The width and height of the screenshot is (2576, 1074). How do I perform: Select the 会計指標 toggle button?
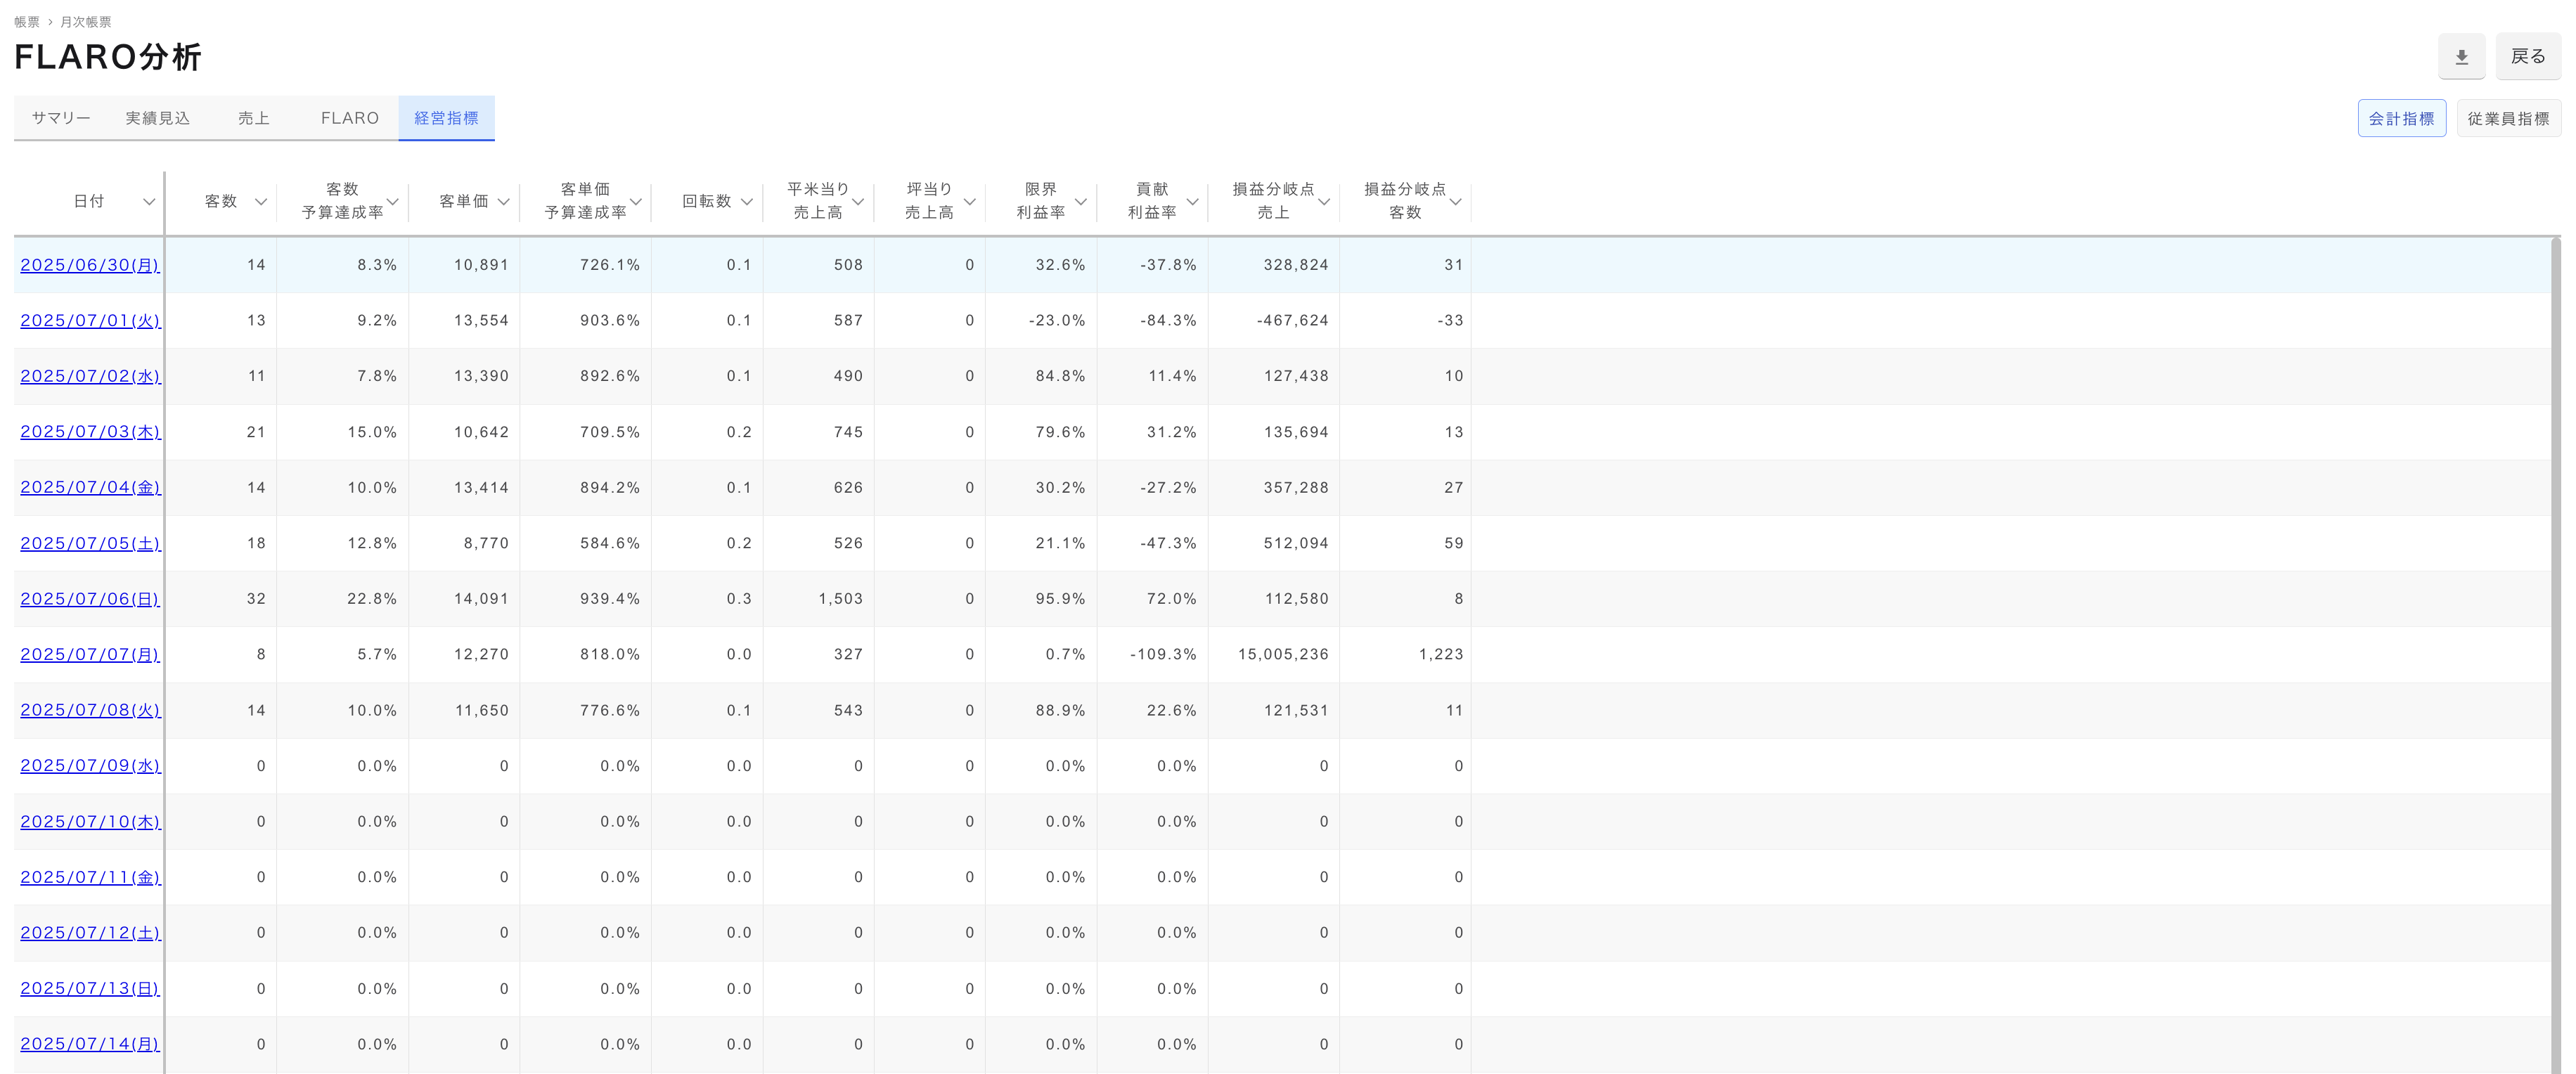tap(2401, 118)
